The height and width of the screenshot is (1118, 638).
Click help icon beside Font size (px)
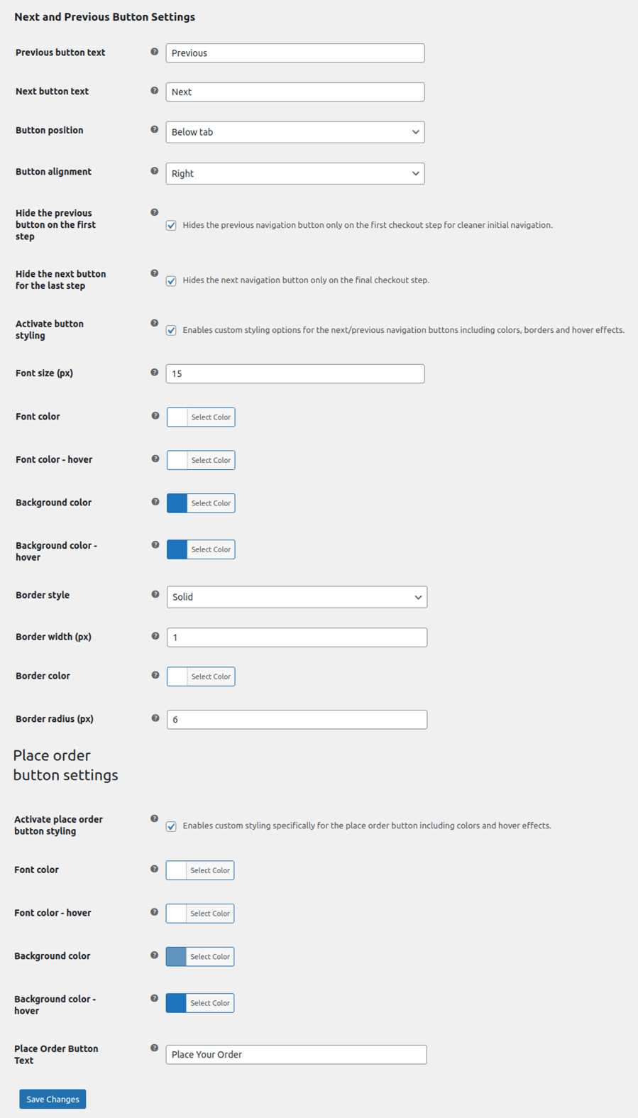pyautogui.click(x=154, y=373)
